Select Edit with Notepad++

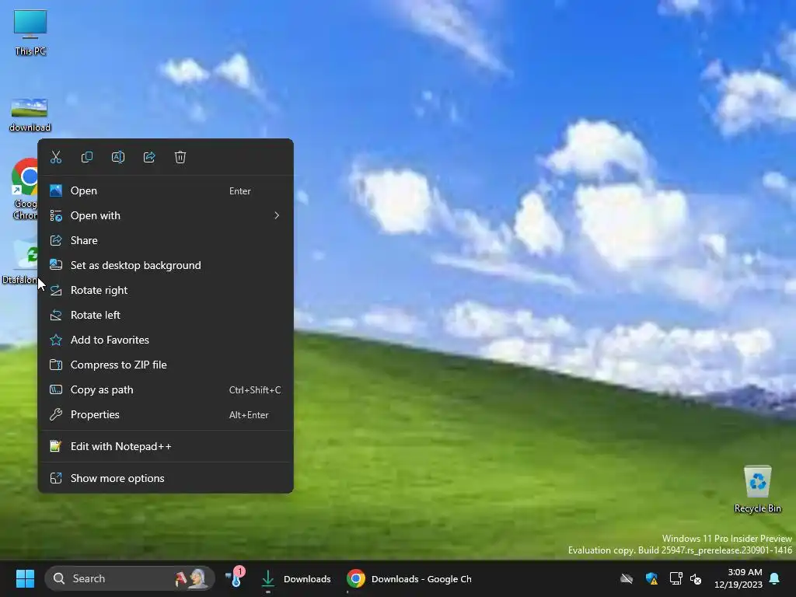tap(166, 447)
